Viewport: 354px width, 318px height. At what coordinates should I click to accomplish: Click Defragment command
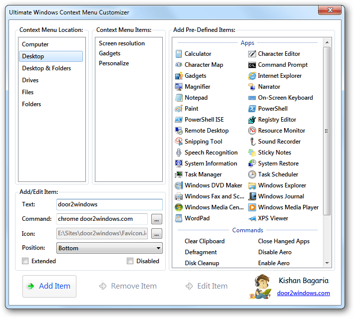[201, 252]
